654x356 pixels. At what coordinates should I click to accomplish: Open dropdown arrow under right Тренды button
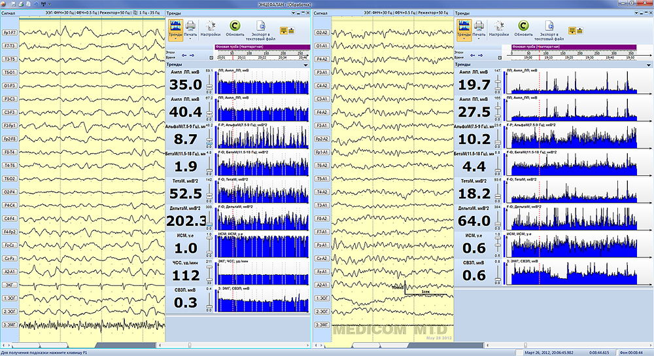point(464,39)
